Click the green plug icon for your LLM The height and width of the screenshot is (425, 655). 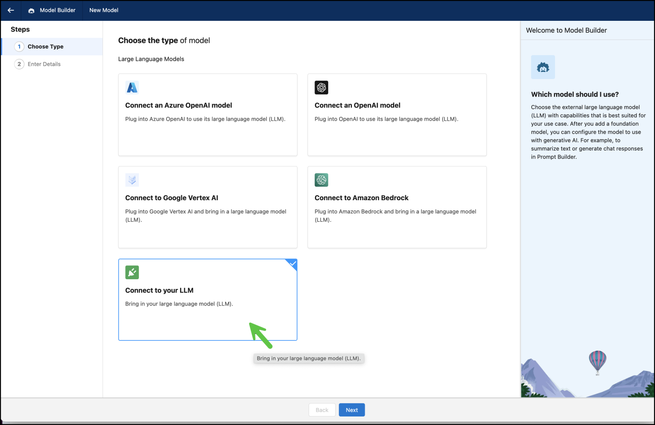[x=132, y=272]
